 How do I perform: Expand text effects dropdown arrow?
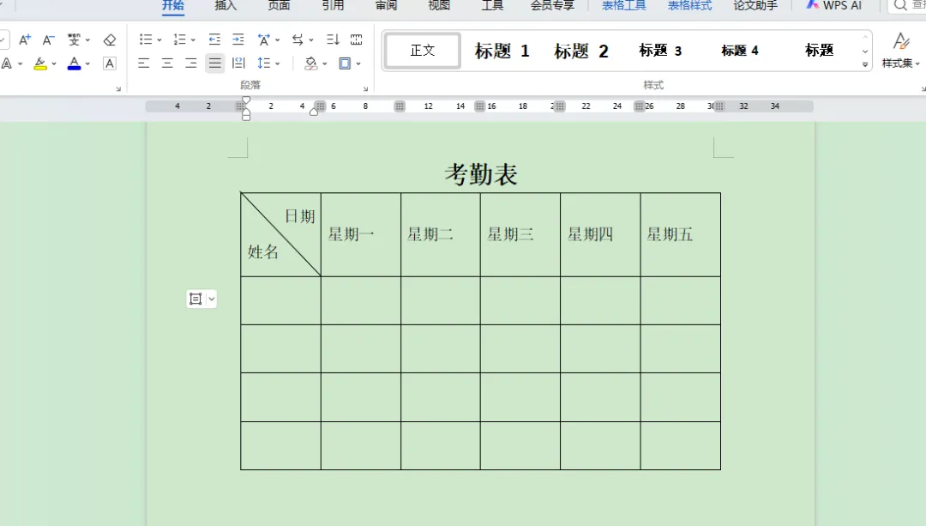pyautogui.click(x=21, y=63)
